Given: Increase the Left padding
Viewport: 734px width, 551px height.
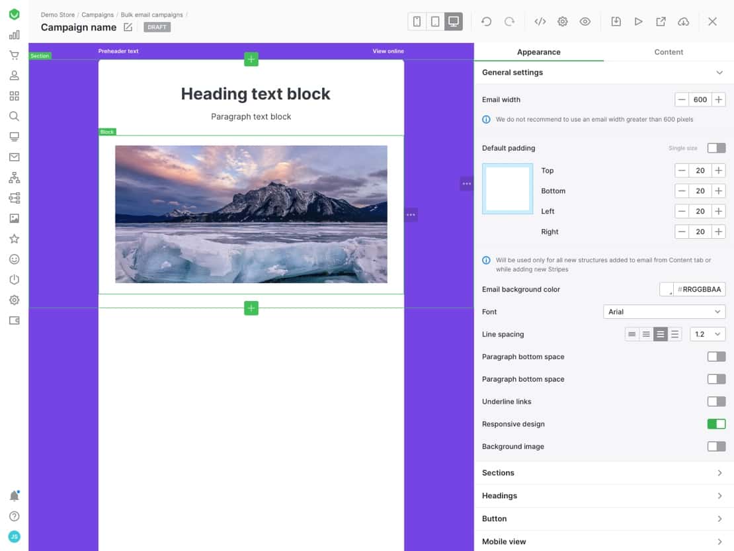Looking at the screenshot, I should [x=719, y=211].
